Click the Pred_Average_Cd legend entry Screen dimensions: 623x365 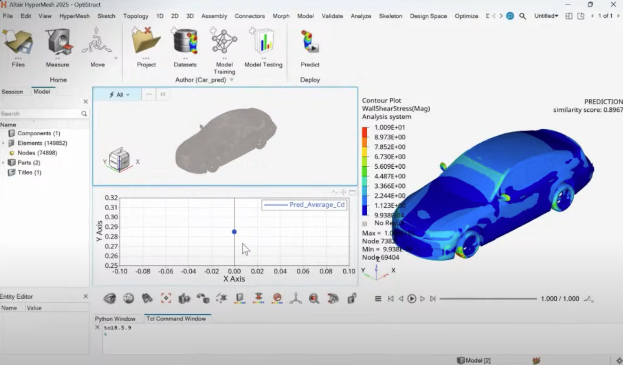pos(304,205)
